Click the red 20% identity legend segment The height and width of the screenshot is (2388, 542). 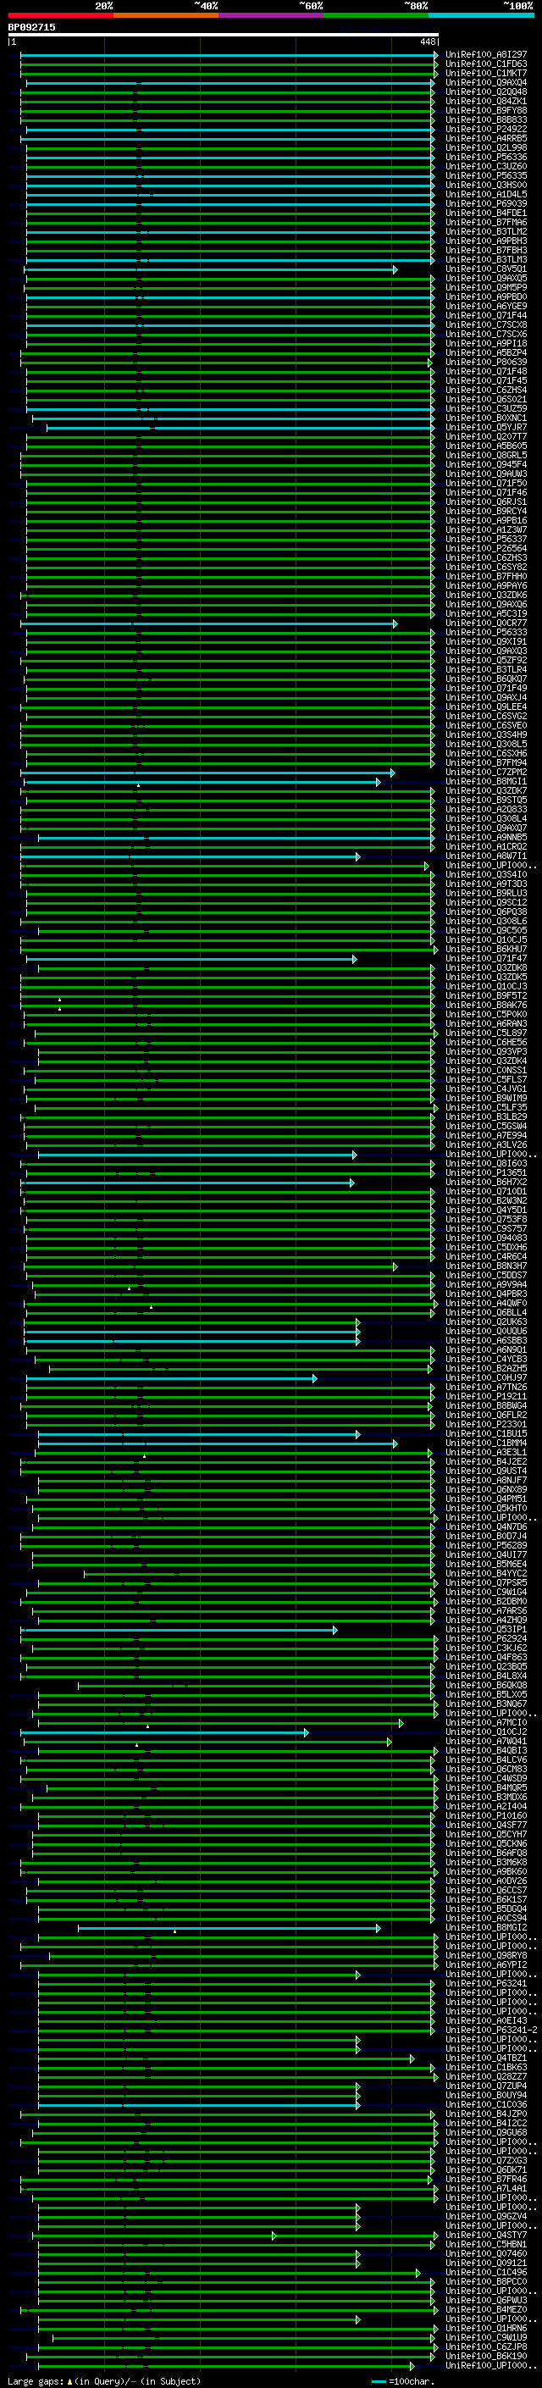60,15
